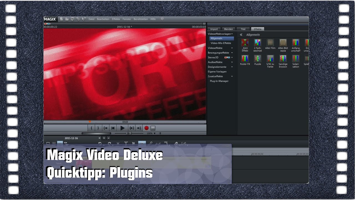Screen dimensions: 355x200
Task: Click the back chevrons beside Allgemein heading
Action: (x=241, y=35)
